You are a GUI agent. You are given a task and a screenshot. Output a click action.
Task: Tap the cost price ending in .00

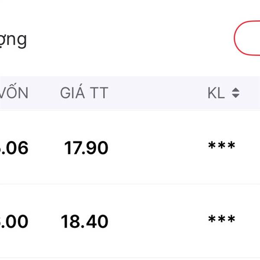tap(14, 221)
